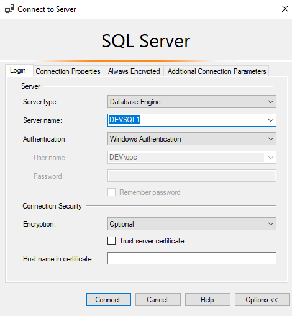This screenshot has width=292, height=316.
Task: Click the 'Encryption:' label
Action: [39, 224]
